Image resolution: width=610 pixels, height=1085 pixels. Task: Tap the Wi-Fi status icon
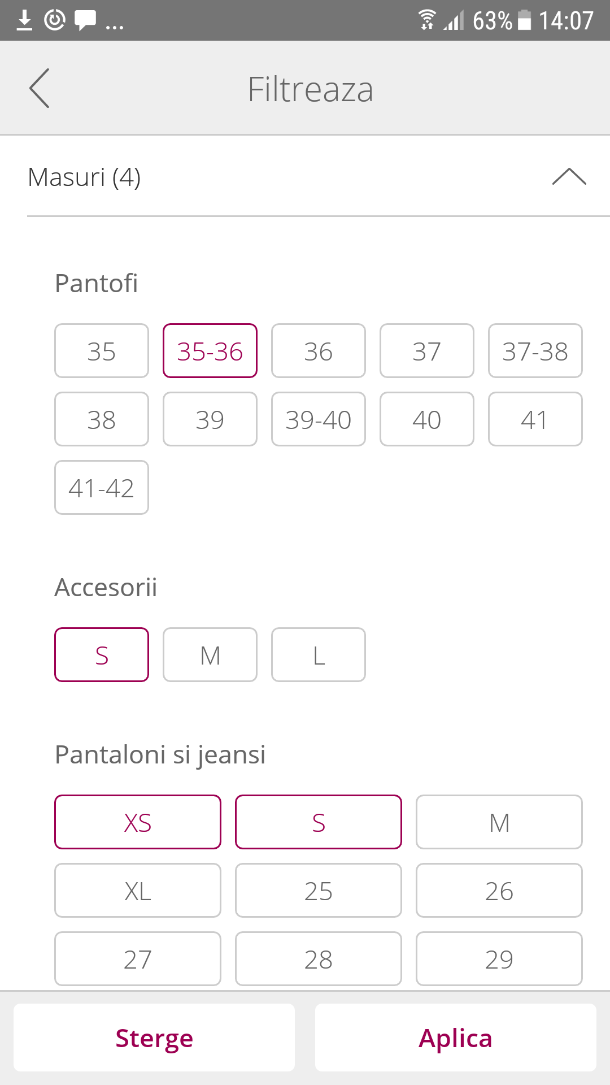(428, 20)
